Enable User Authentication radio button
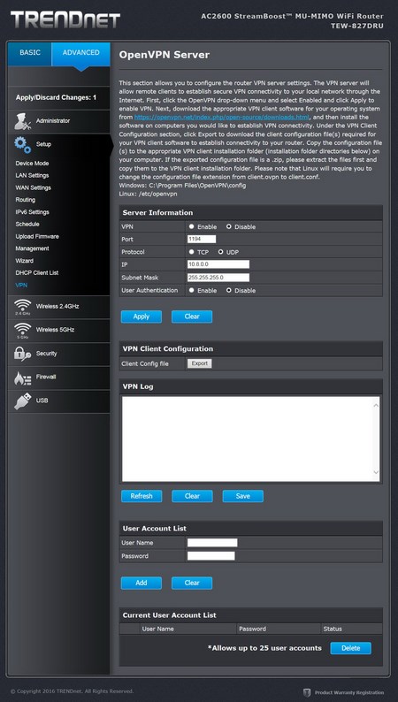The height and width of the screenshot is (702, 398). [x=192, y=291]
